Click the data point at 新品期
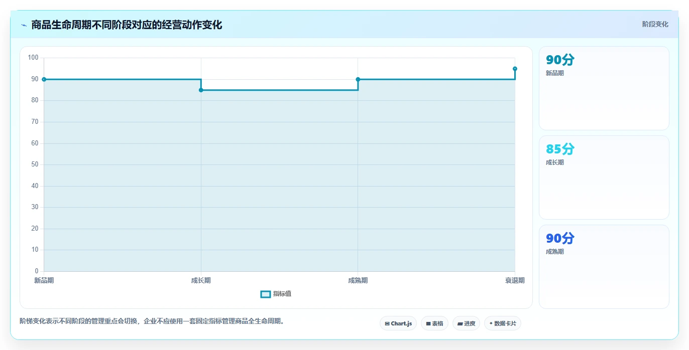Viewport: 689px width, 350px height. pos(44,79)
